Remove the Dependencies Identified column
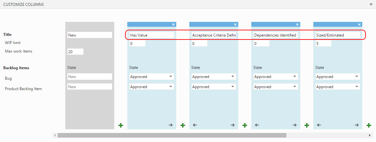 click(297, 24)
